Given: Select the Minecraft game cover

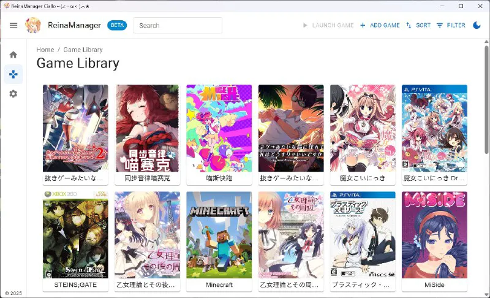Looking at the screenshot, I should point(219,235).
